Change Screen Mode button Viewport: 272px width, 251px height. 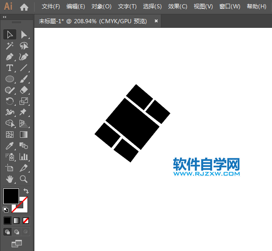tap(17, 244)
